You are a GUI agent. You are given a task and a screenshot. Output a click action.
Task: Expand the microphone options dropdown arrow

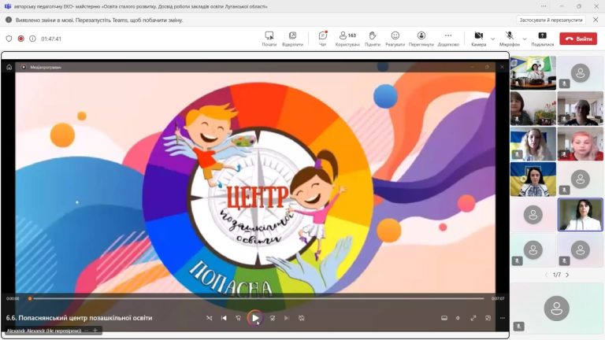525,38
